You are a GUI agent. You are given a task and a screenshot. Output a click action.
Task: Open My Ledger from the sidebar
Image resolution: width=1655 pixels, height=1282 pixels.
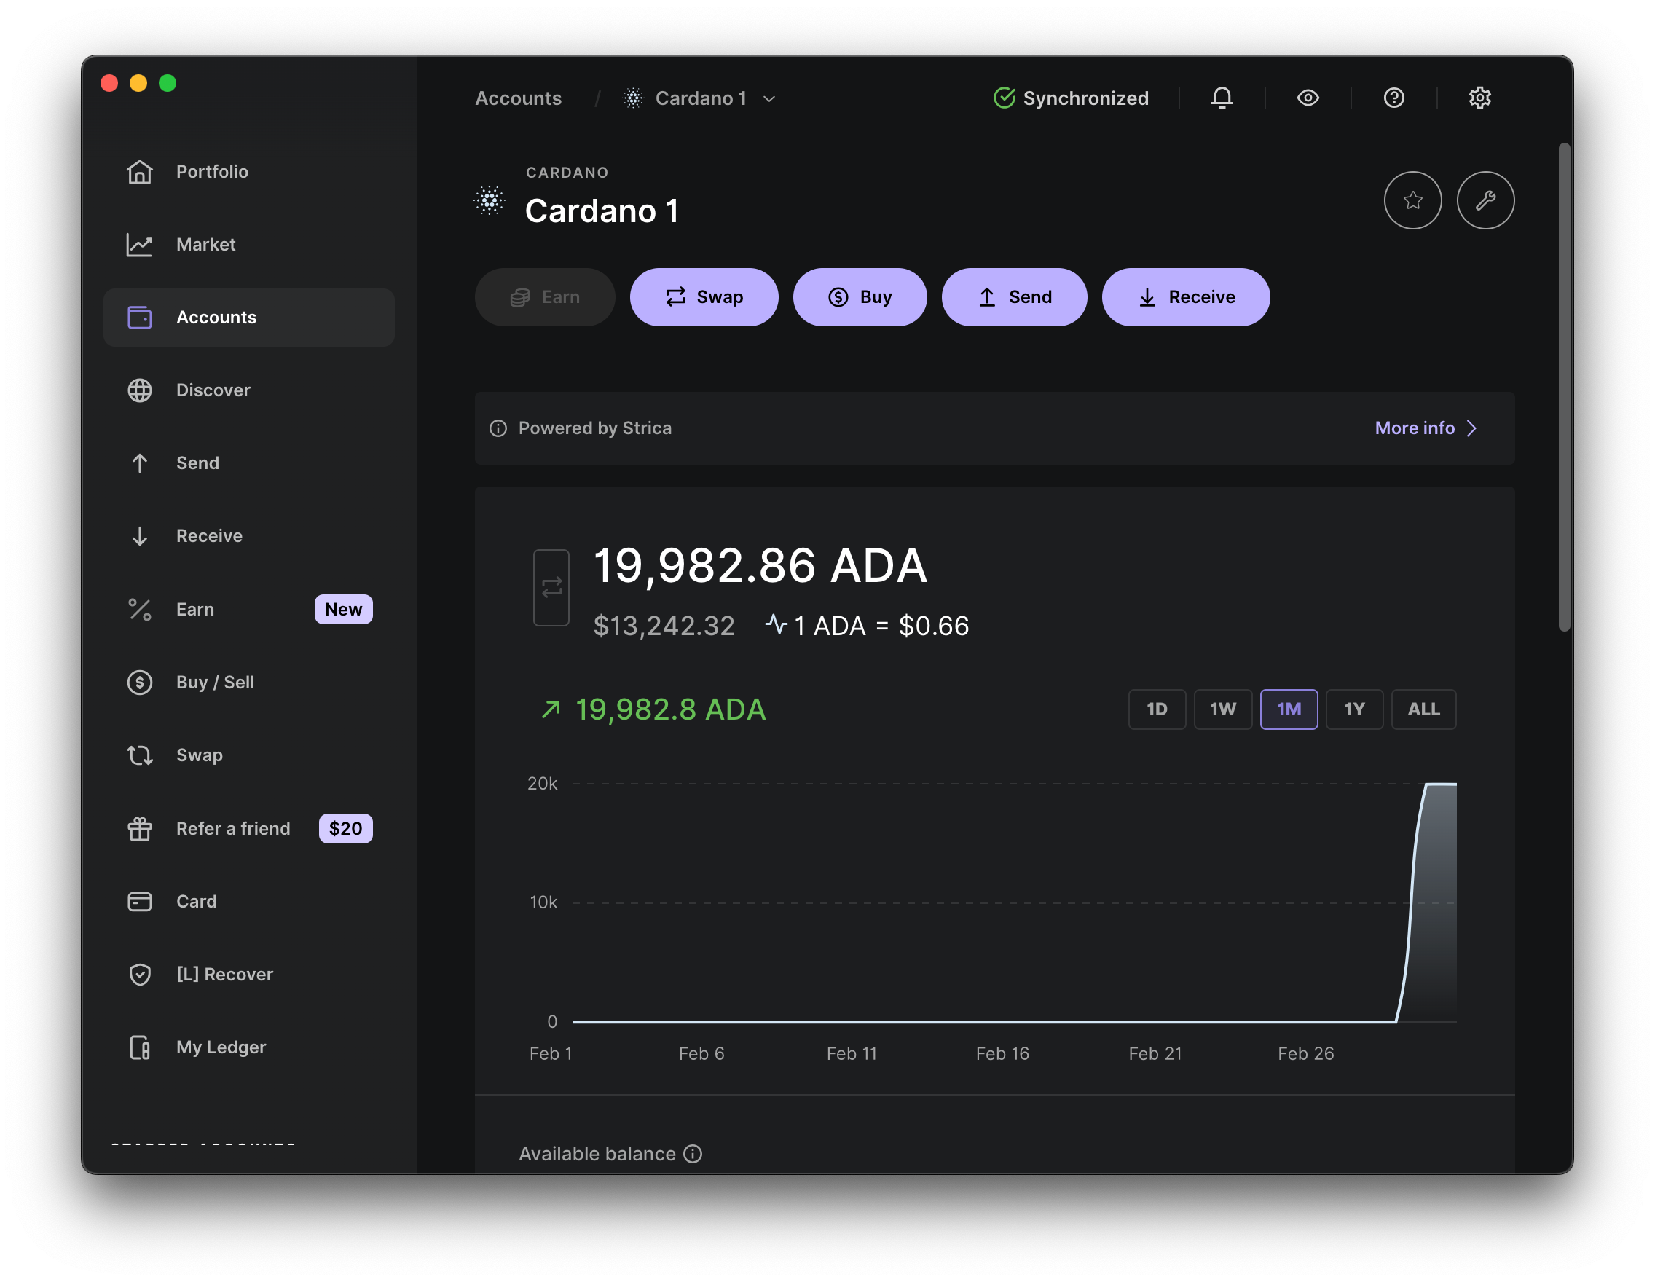220,1047
